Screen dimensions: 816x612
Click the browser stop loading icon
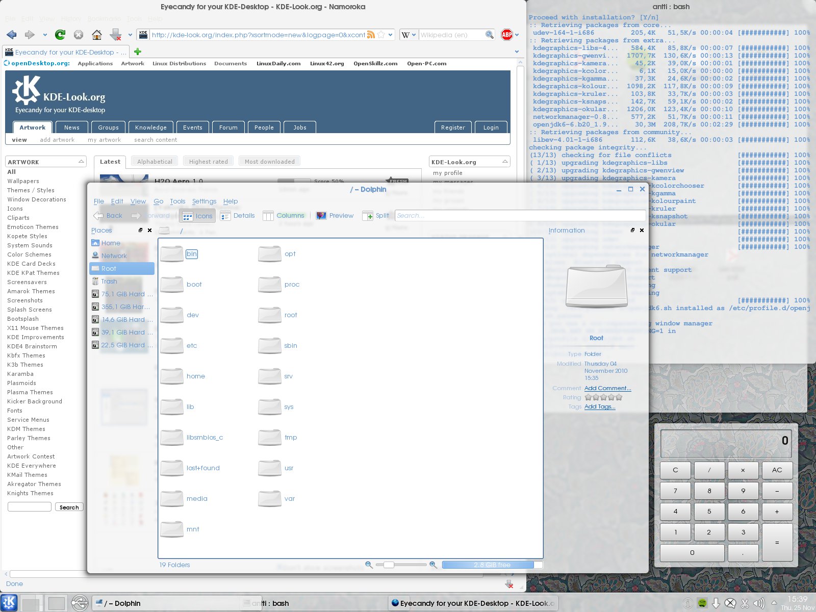click(78, 35)
